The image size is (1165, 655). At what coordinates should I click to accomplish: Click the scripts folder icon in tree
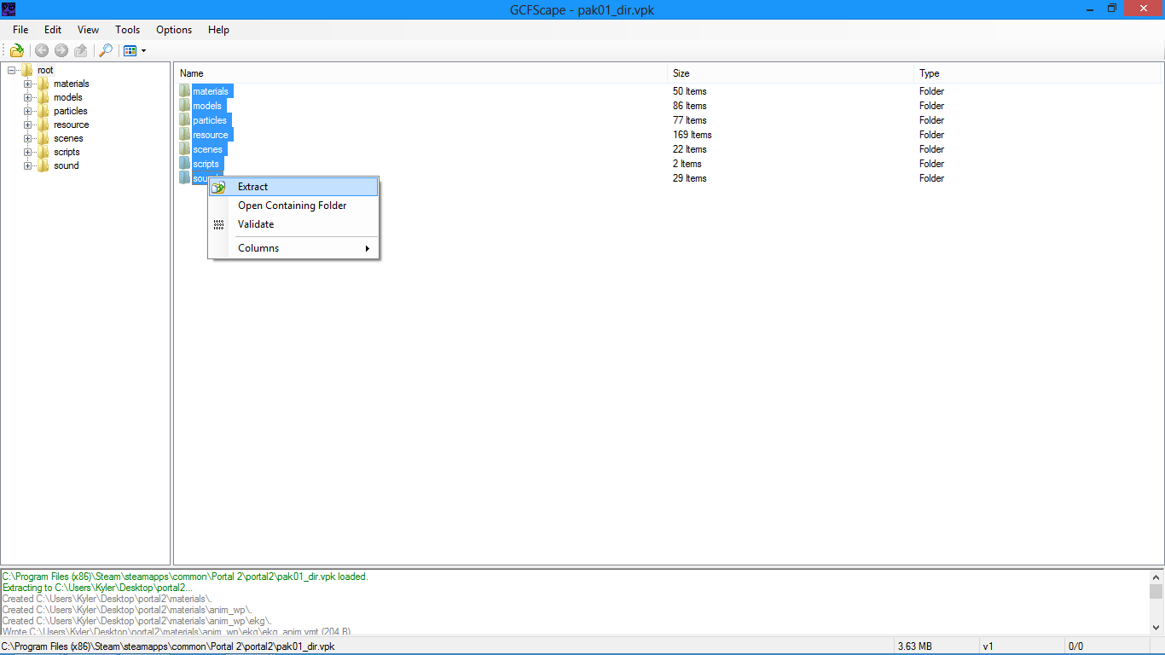(x=43, y=152)
